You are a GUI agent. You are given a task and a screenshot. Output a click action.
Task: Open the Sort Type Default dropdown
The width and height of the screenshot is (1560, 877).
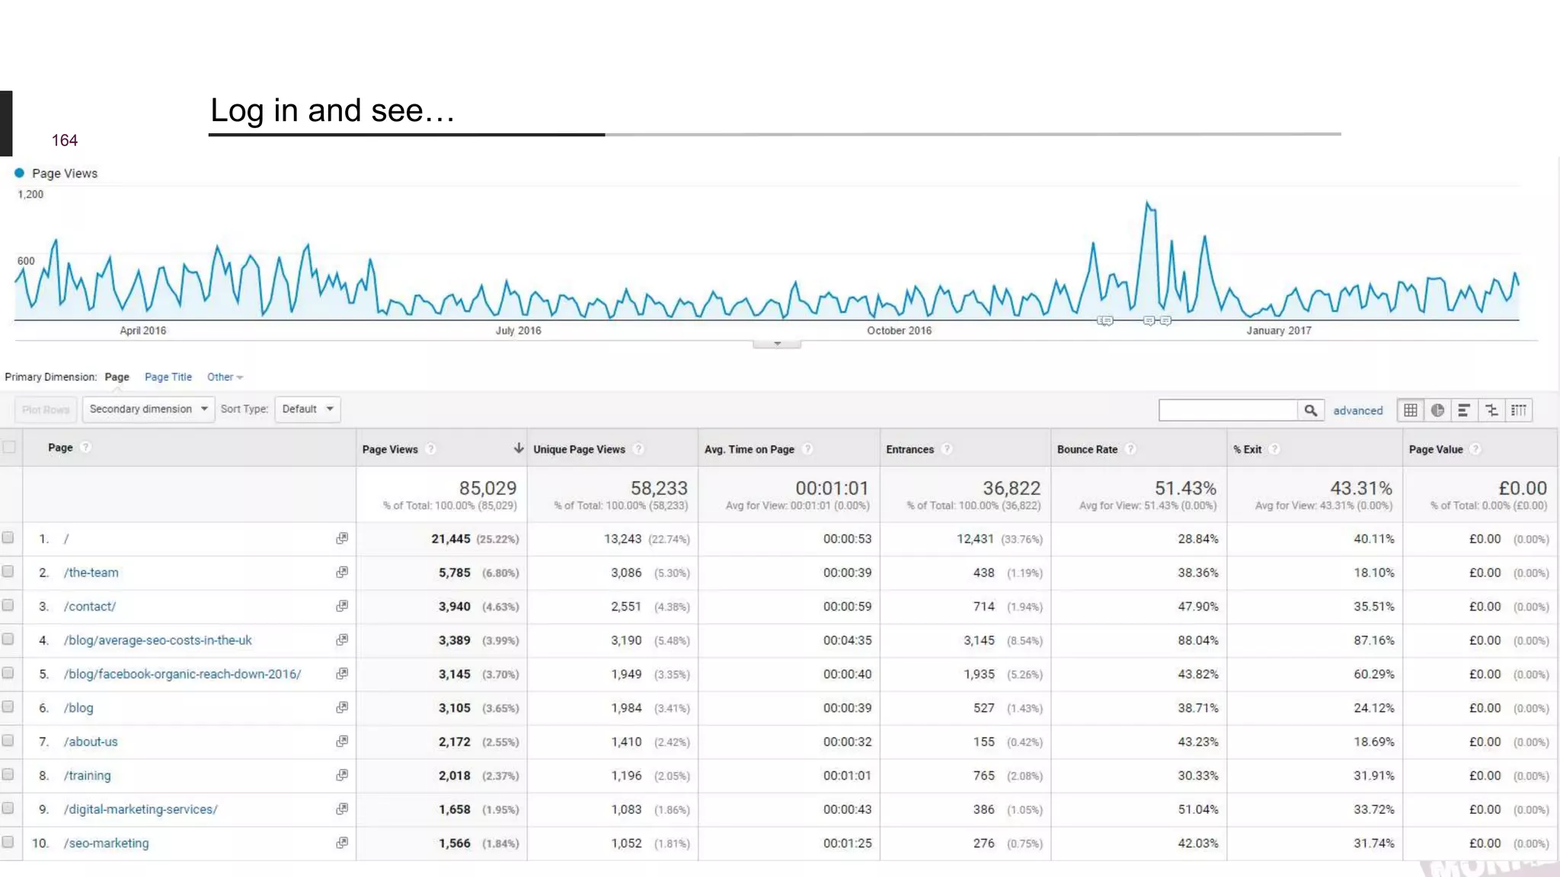pos(307,409)
